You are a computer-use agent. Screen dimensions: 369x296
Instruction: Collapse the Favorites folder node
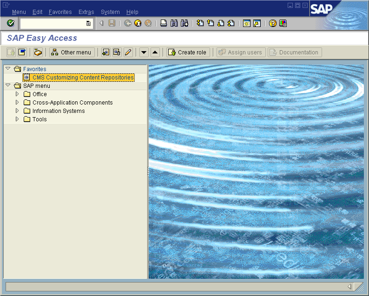pos(8,69)
